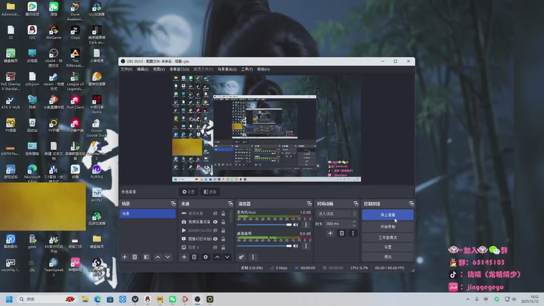Screen dimensions: 544x306
Task: Open AION2 desktop shortcut
Action: (x=97, y=195)
